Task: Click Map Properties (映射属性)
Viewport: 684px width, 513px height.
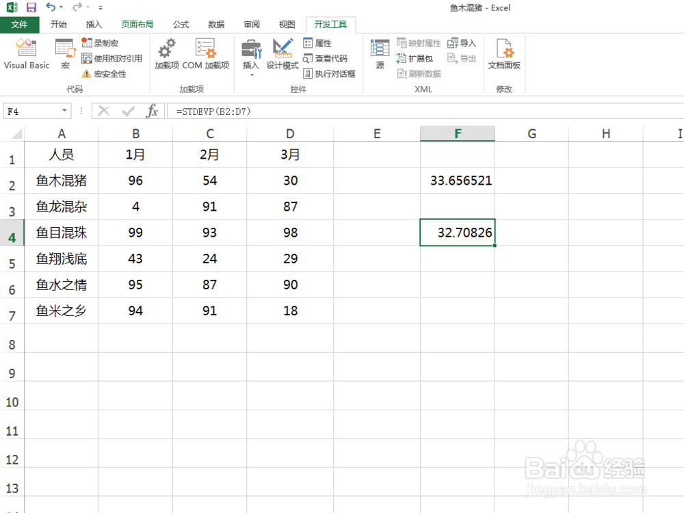Action: click(419, 42)
